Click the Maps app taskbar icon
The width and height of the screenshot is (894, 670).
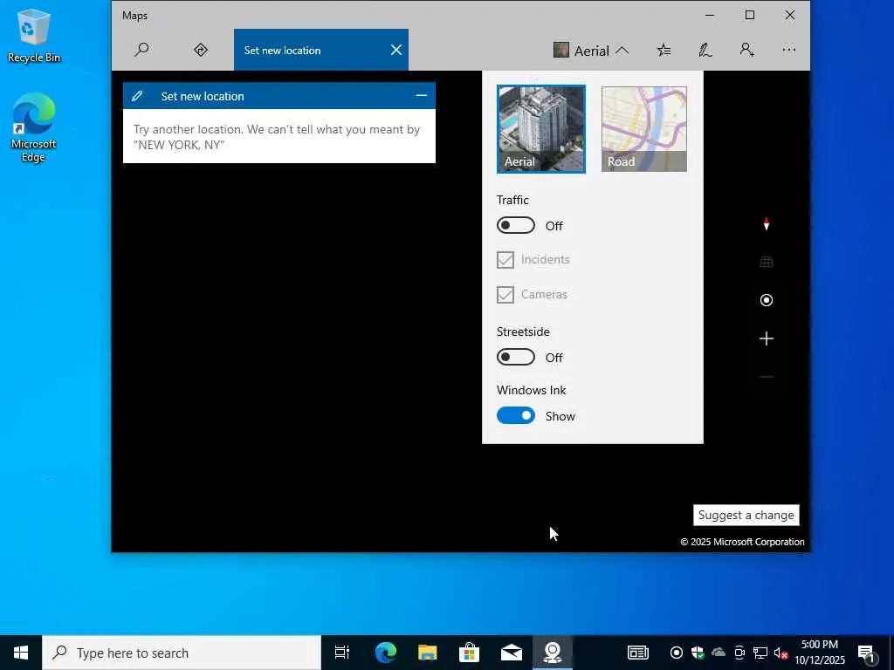[553, 653]
